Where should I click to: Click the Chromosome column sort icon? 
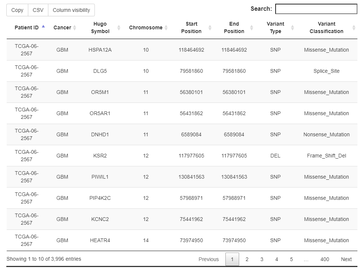[x=166, y=28]
